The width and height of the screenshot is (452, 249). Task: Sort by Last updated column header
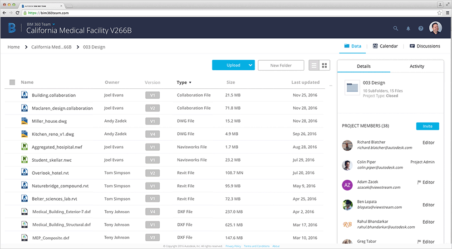tap(305, 82)
